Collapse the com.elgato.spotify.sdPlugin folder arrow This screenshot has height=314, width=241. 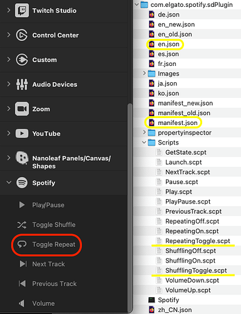[x=137, y=4]
